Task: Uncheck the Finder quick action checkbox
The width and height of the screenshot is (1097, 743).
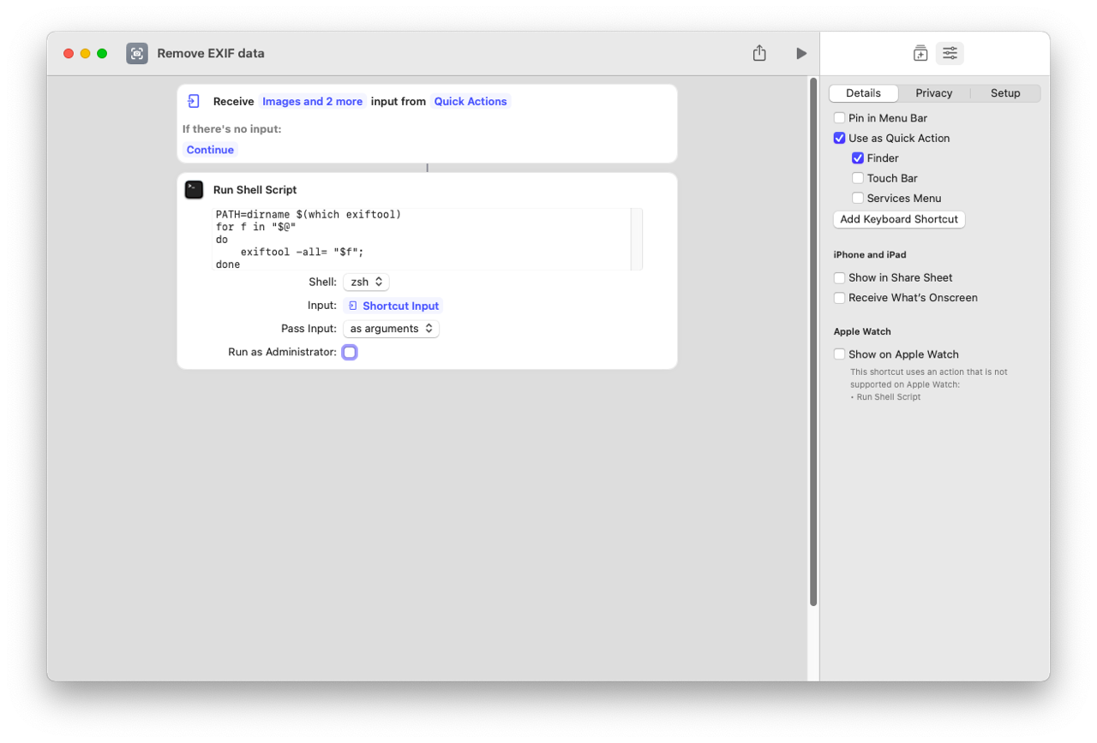Action: tap(858, 158)
